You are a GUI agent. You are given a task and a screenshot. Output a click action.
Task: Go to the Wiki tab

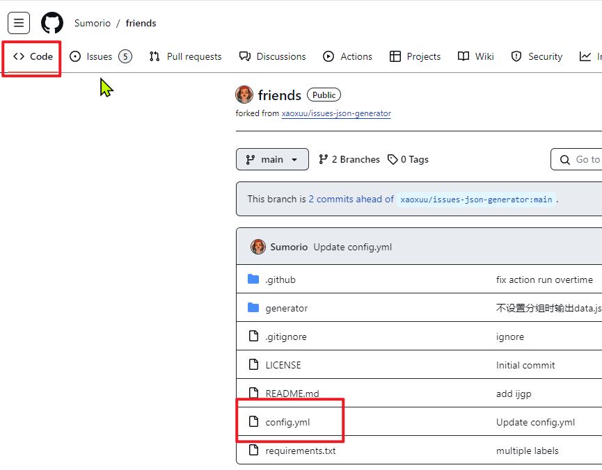pos(476,56)
